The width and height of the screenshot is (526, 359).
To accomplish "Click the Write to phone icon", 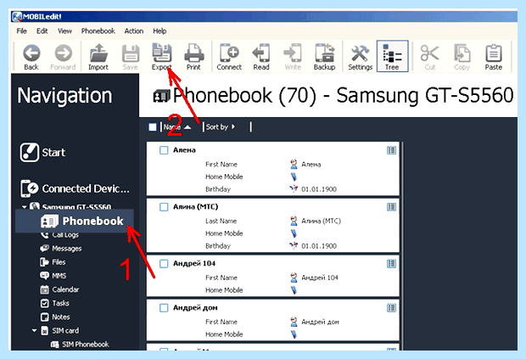I will (293, 57).
